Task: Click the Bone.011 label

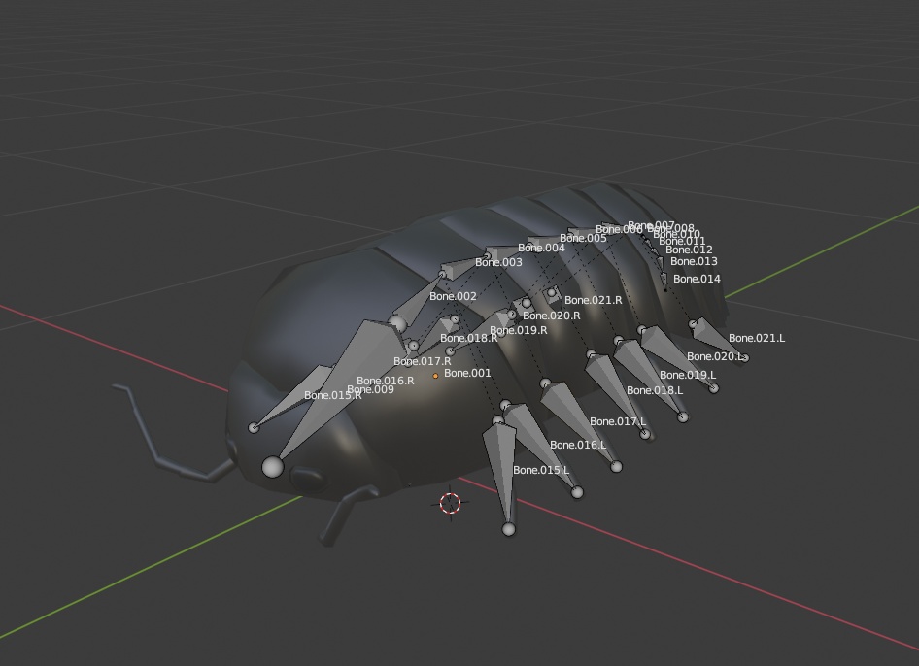Action: (x=682, y=241)
